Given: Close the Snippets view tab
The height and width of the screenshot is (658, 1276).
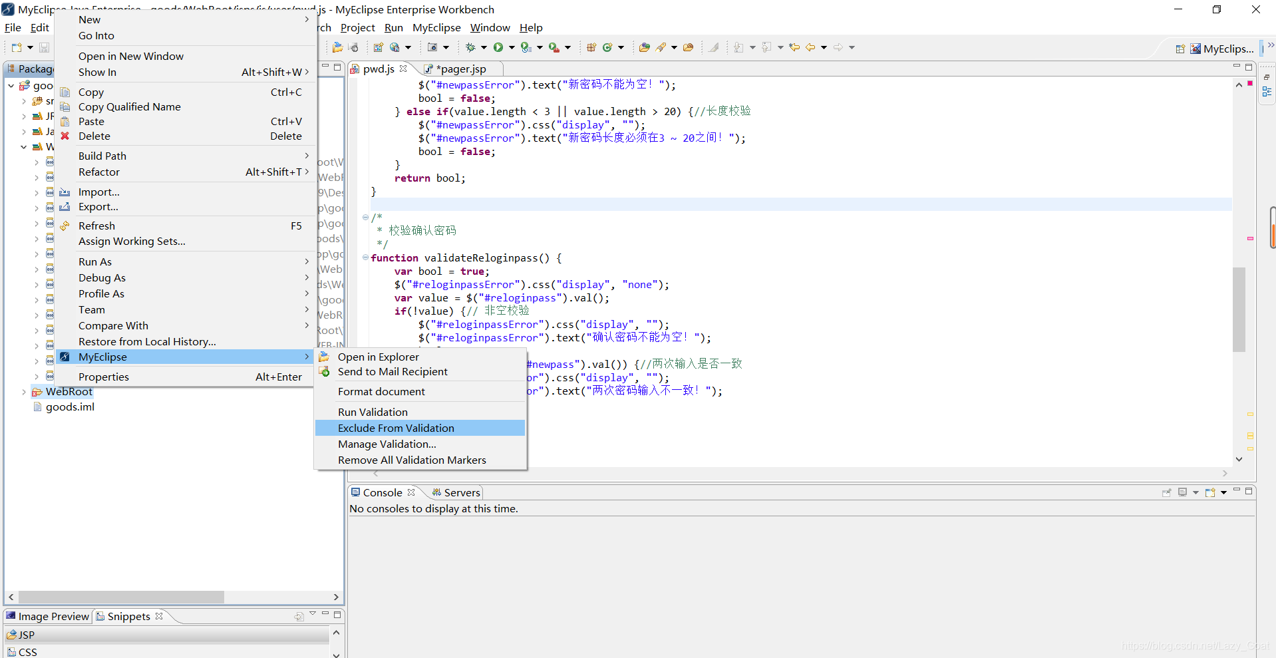Looking at the screenshot, I should (159, 616).
